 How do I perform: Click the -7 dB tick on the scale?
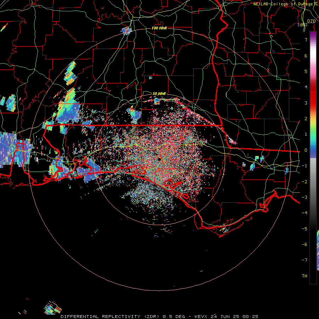click(304, 260)
